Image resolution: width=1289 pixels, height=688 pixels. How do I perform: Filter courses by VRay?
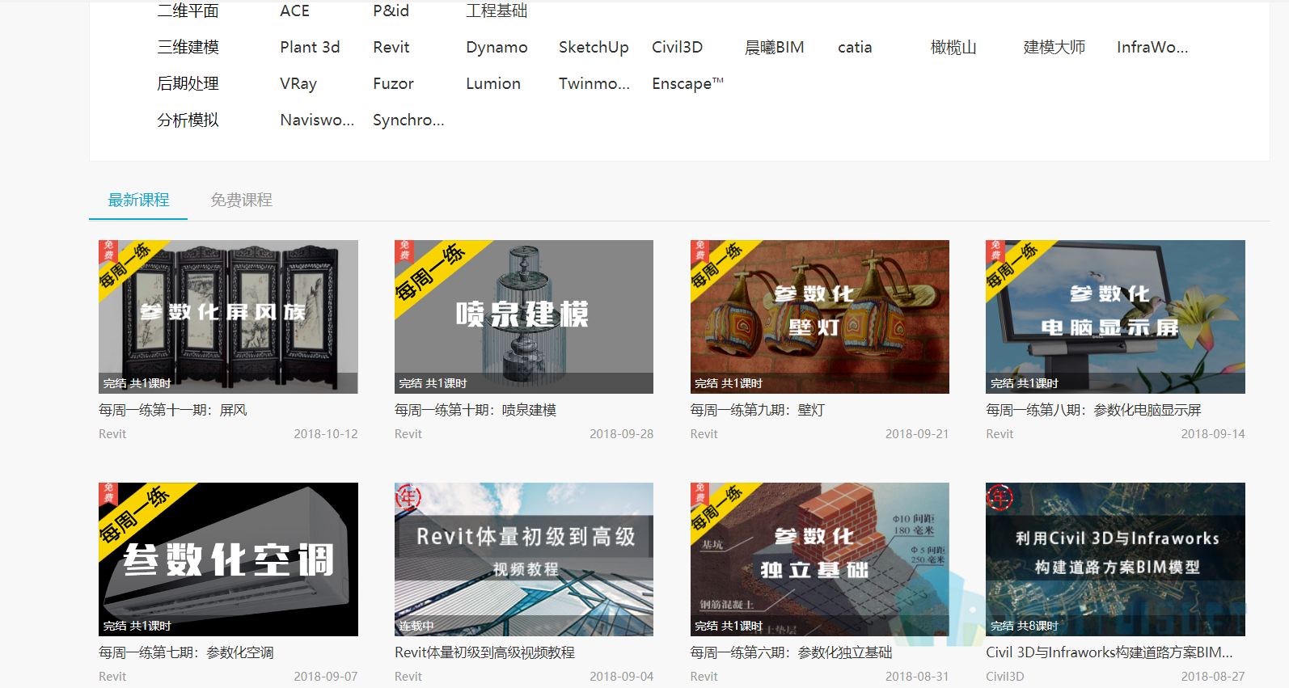(x=298, y=83)
